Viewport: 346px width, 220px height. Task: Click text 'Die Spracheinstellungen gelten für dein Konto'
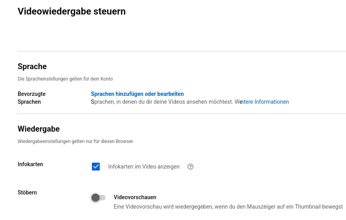(65, 79)
